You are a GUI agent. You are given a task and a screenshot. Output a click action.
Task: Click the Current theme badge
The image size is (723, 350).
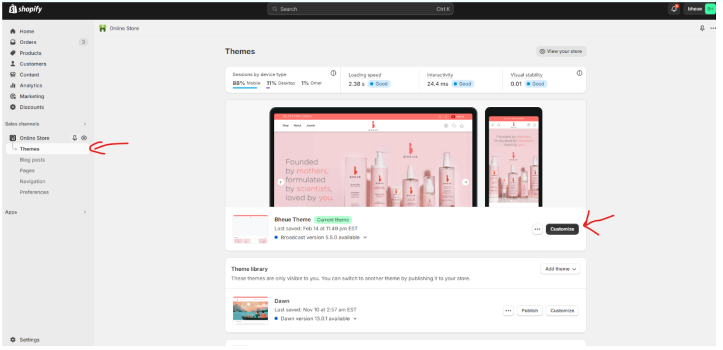333,220
